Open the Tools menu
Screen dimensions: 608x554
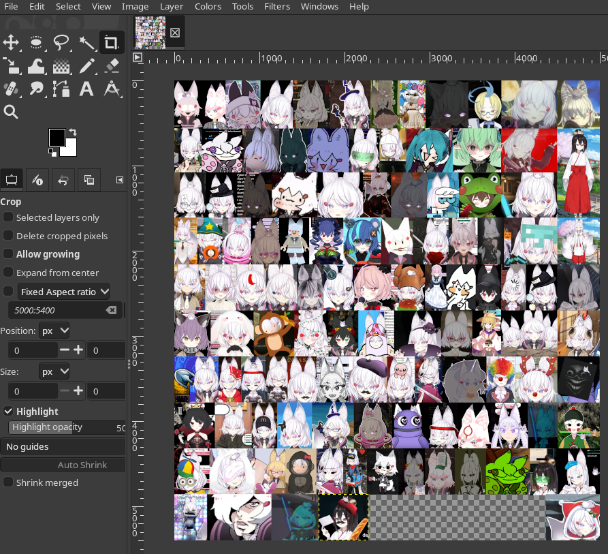tap(242, 7)
